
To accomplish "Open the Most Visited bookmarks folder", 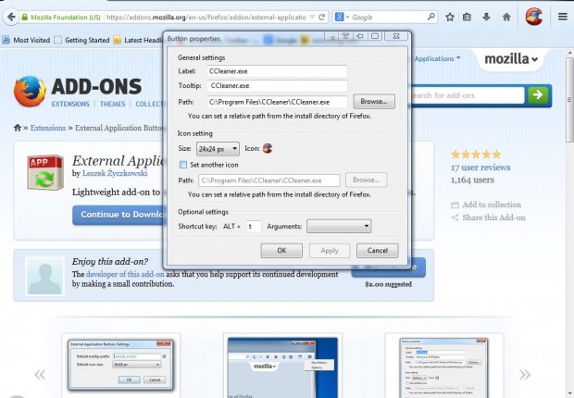I will pos(26,40).
